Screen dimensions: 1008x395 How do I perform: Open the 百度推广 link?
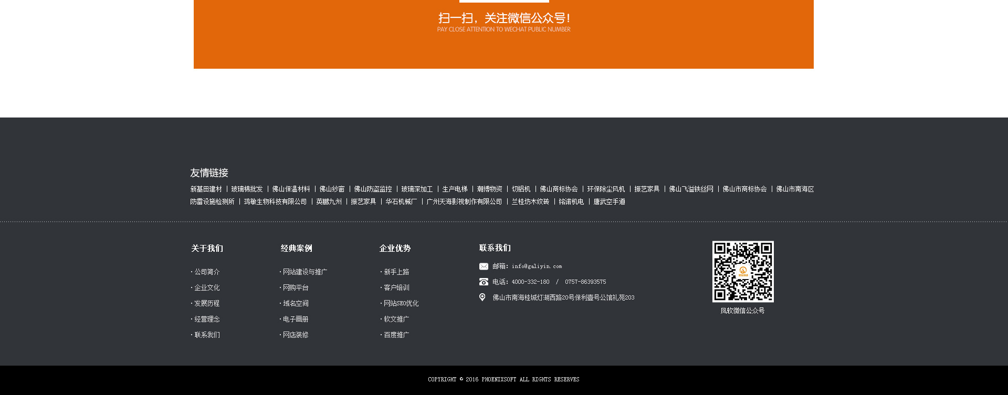[396, 335]
